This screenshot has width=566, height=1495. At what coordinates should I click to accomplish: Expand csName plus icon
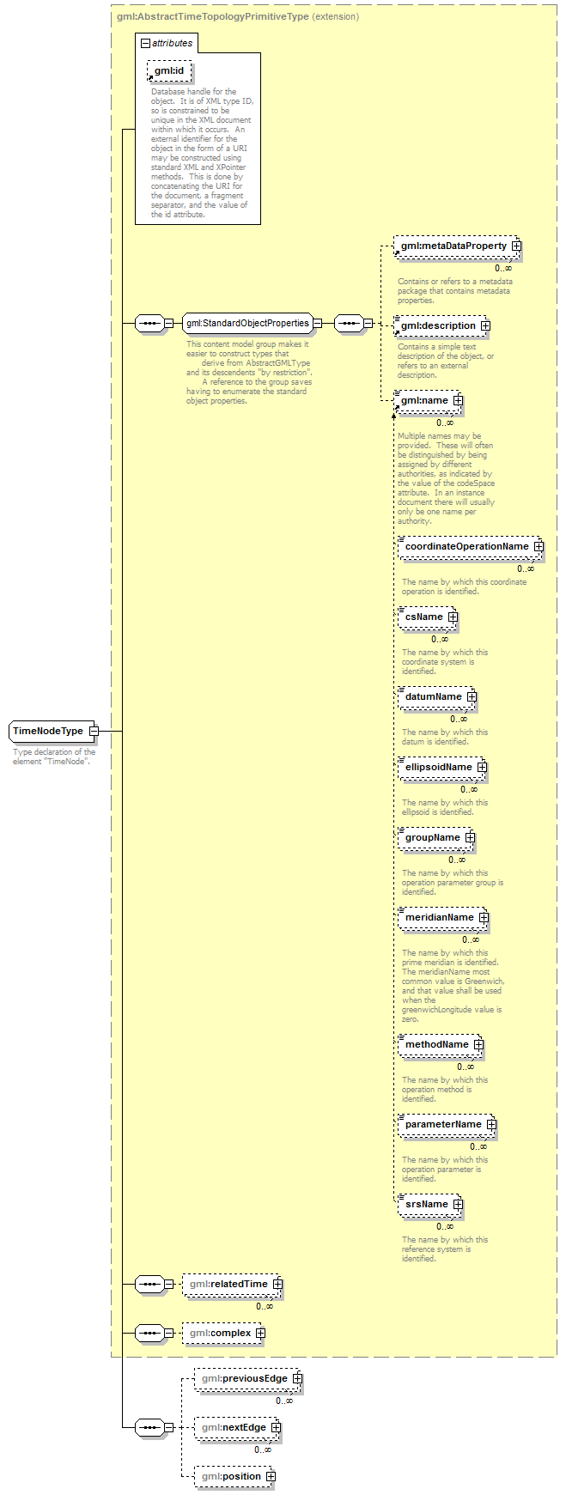(453, 617)
